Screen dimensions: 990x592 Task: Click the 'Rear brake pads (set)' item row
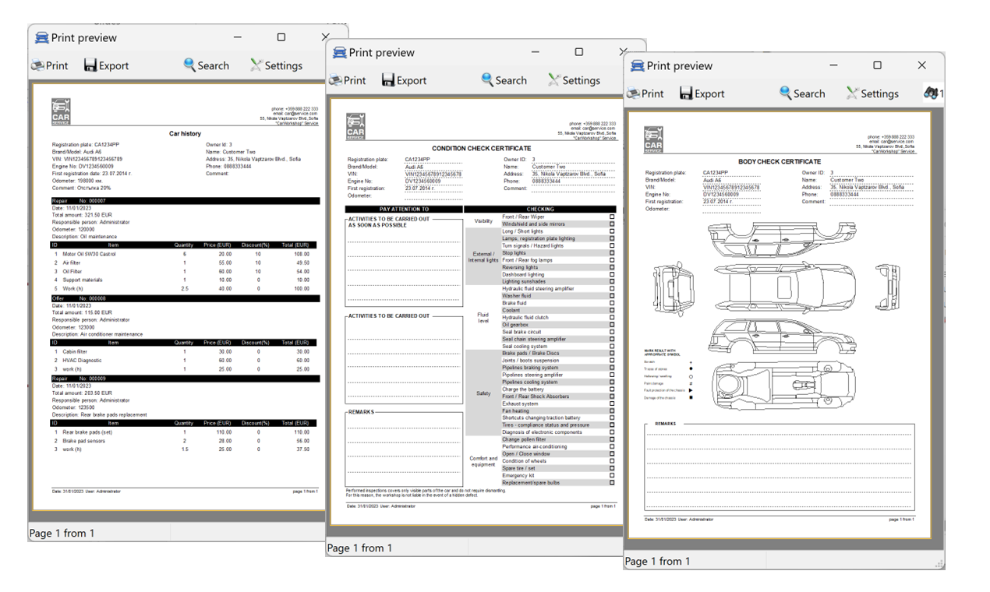click(x=186, y=432)
